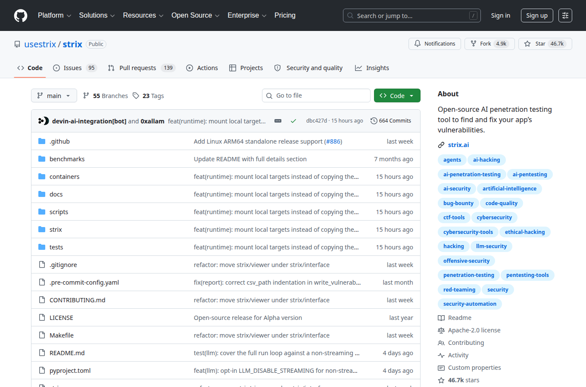This screenshot has height=387, width=586.
Task: Click the green commit status checkmark
Action: [293, 121]
